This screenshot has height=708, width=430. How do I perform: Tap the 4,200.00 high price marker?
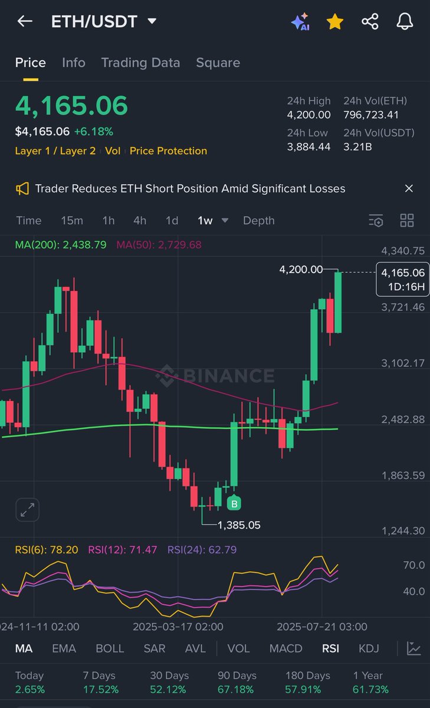click(301, 270)
